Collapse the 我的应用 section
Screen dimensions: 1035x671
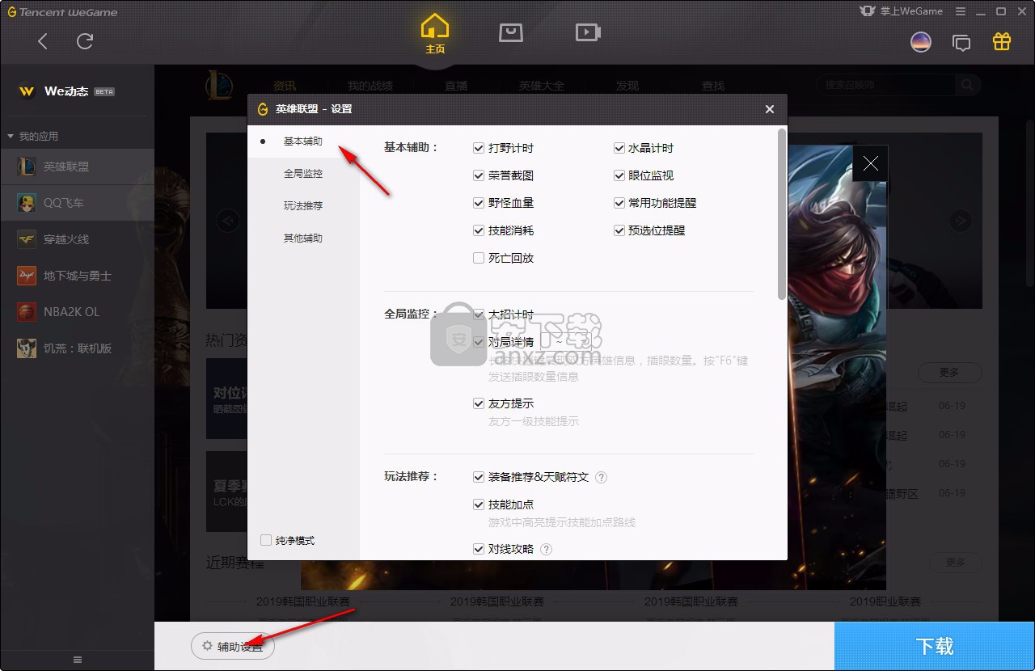point(33,136)
